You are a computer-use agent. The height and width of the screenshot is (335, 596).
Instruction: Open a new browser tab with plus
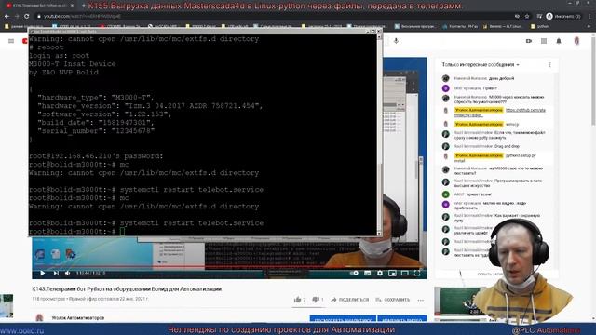[x=83, y=6]
